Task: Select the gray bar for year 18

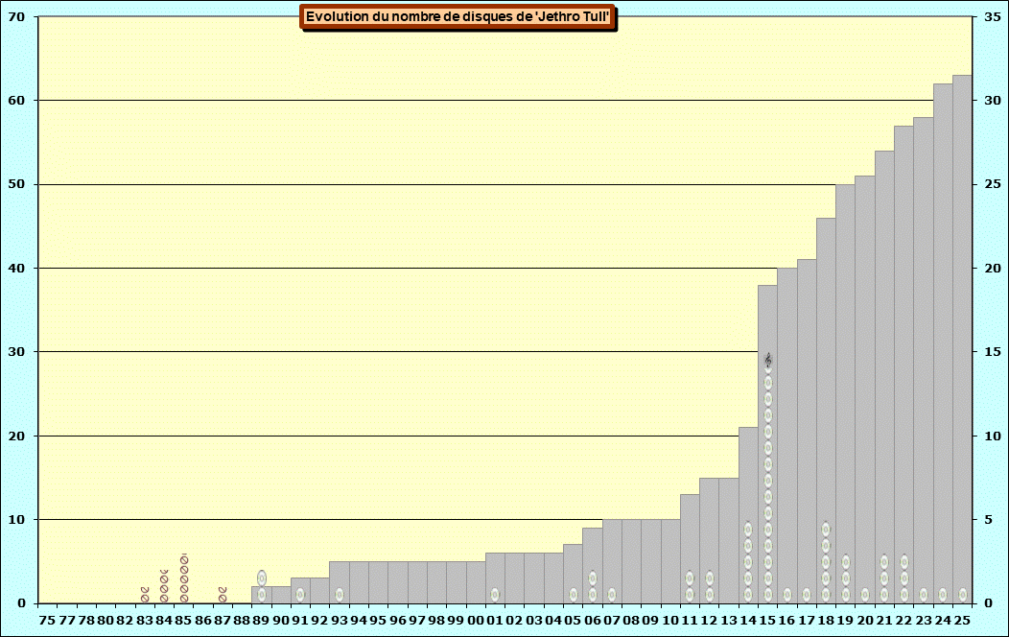Action: click(x=826, y=411)
